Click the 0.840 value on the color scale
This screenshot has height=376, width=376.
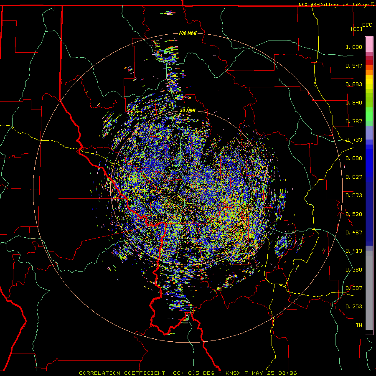pos(354,103)
